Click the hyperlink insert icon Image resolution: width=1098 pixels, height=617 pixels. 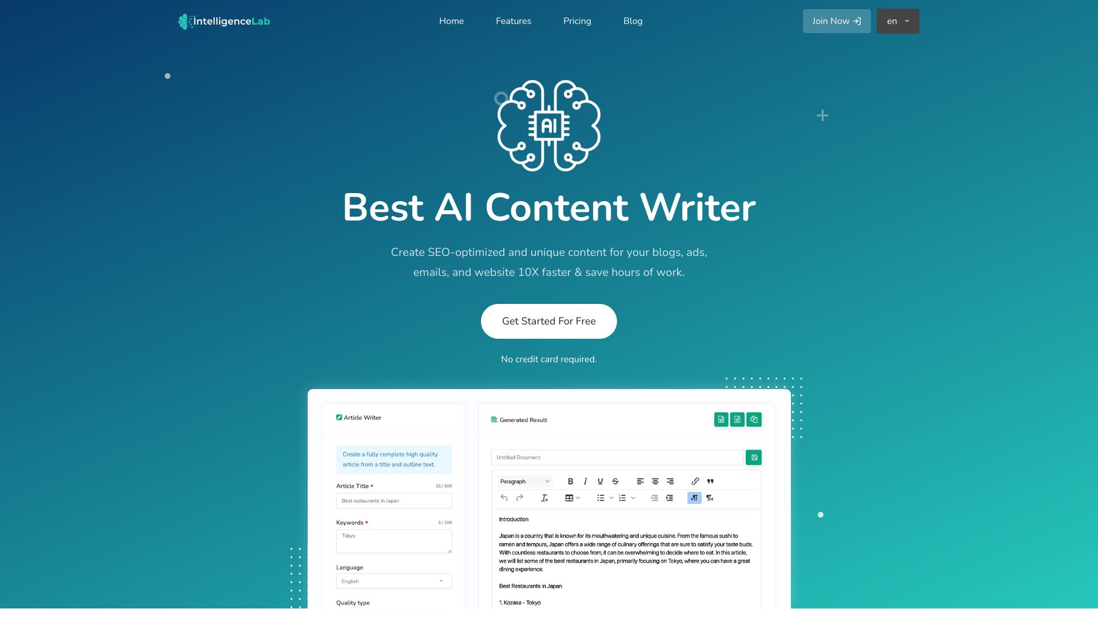[695, 480]
